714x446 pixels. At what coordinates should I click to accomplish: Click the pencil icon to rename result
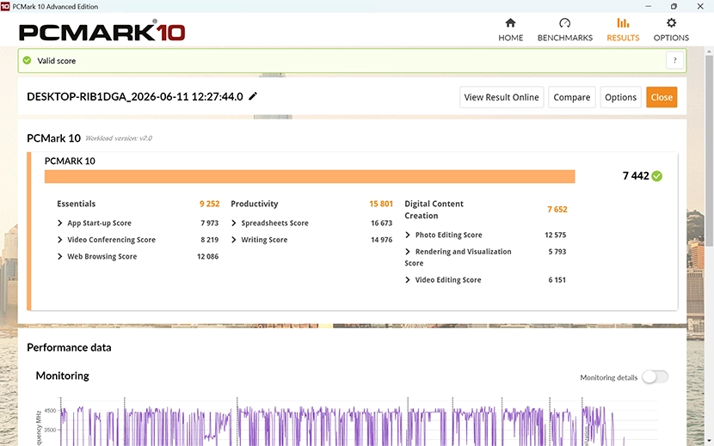coord(253,96)
